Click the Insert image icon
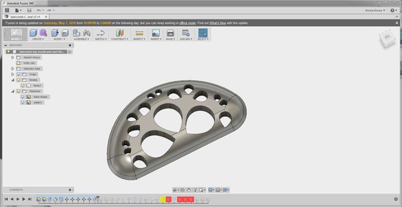The height and width of the screenshot is (207, 402). [156, 33]
